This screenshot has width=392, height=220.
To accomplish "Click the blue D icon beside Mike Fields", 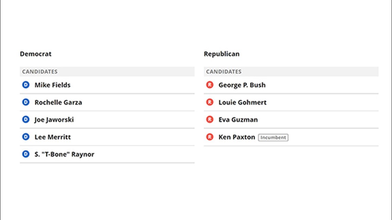I will (x=26, y=85).
